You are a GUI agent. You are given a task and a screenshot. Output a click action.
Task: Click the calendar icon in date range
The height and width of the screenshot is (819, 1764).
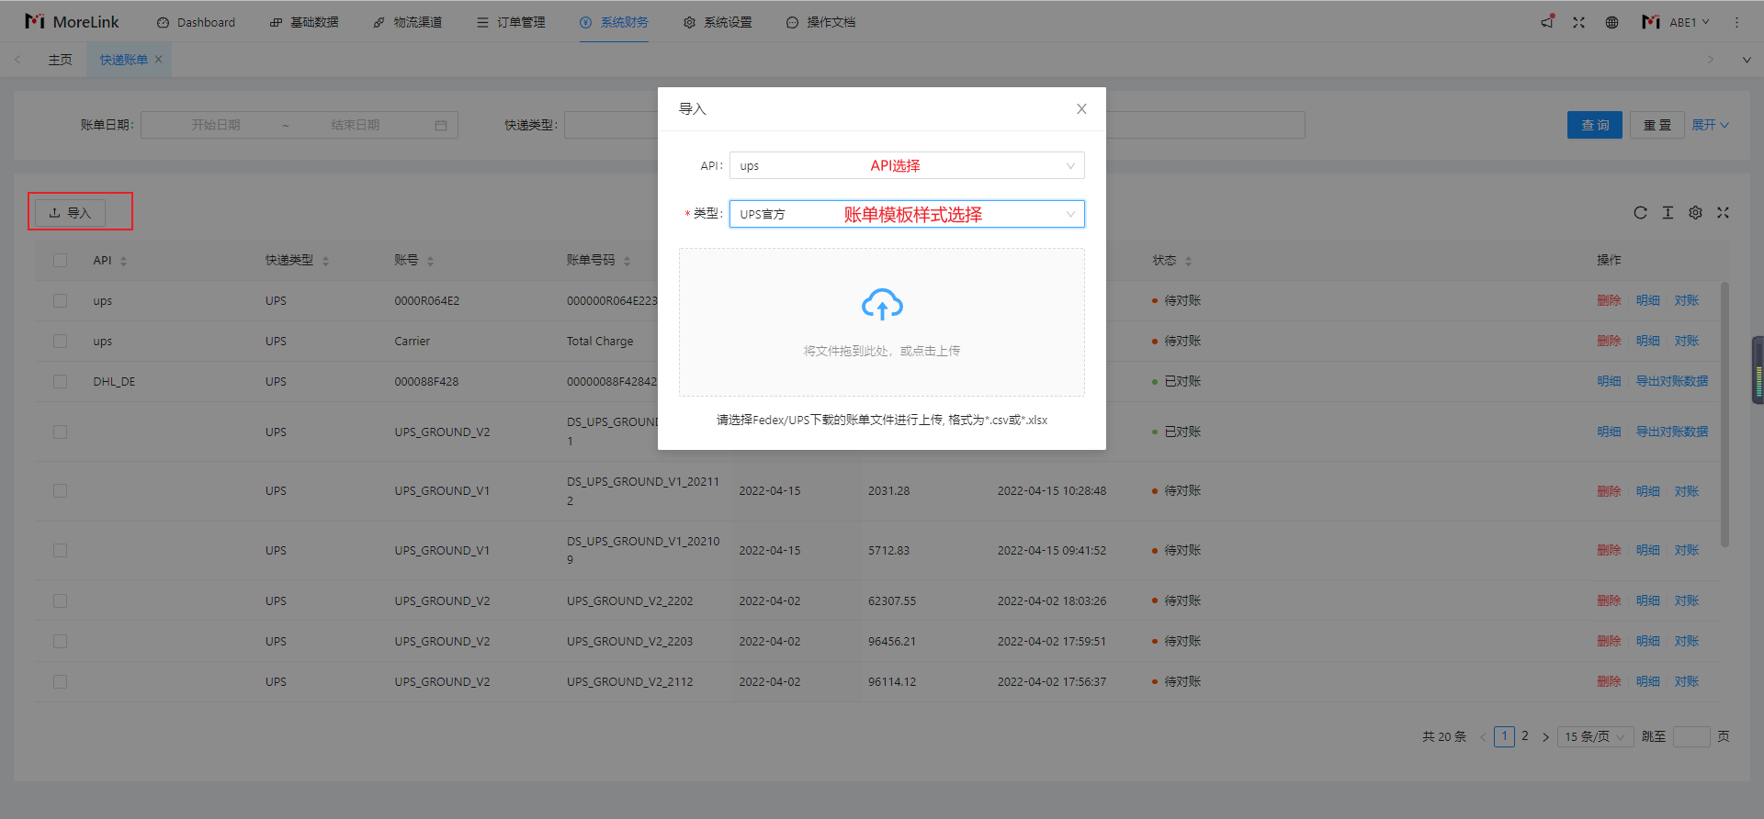[441, 126]
